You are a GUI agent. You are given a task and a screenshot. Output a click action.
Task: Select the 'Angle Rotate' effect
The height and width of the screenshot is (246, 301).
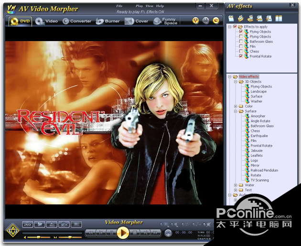[260, 121]
